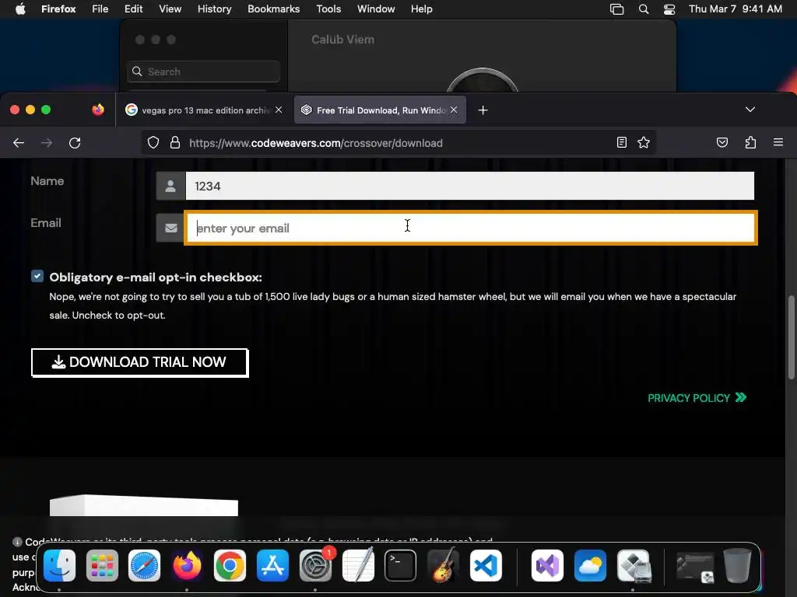
Task: Open the History menu
Action: click(x=215, y=9)
